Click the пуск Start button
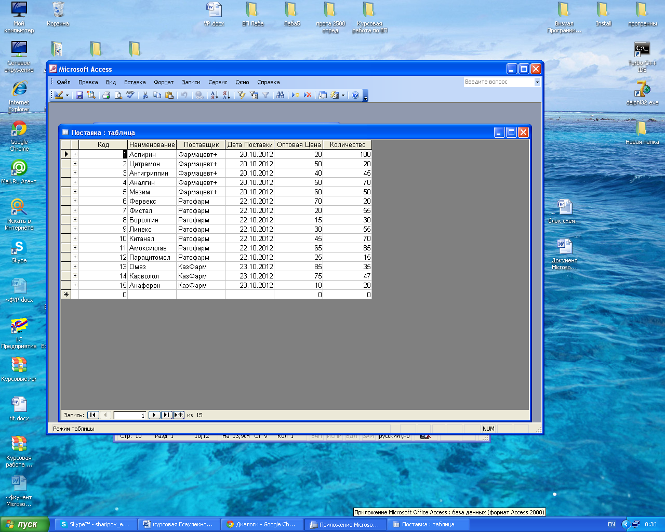 pos(25,524)
